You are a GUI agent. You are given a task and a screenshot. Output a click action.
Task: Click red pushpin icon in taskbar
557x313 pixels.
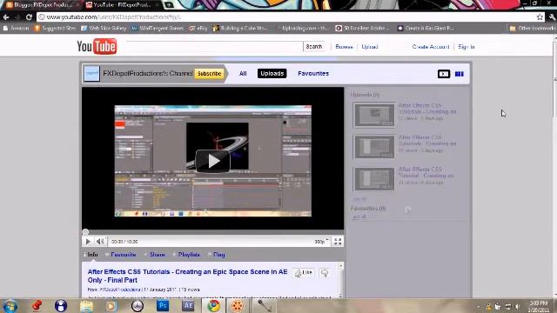(x=37, y=305)
